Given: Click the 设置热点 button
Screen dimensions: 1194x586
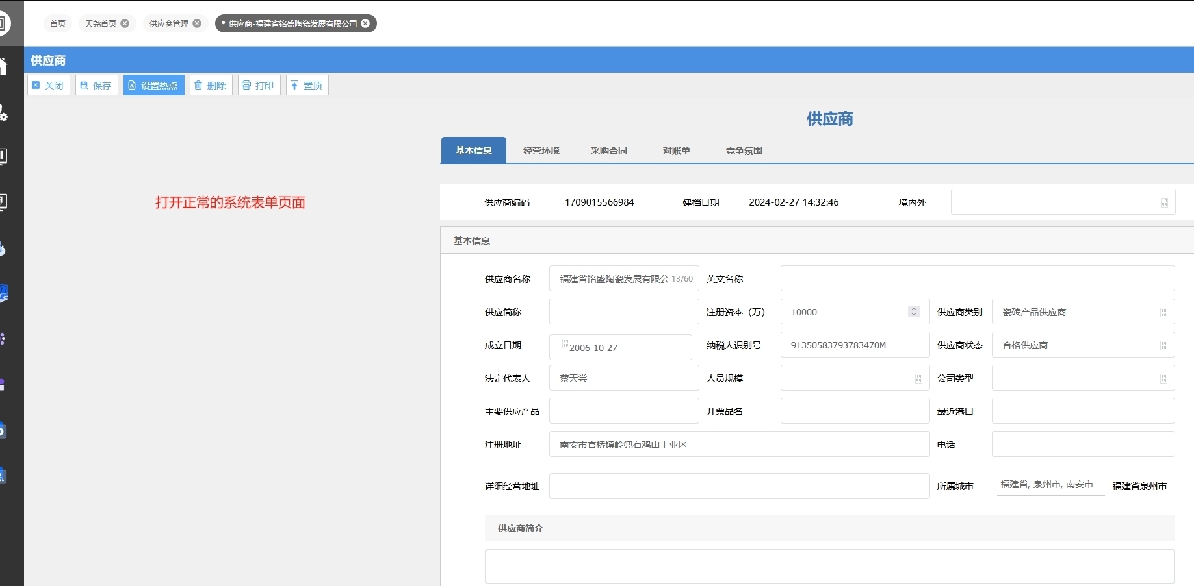Looking at the screenshot, I should [x=154, y=86].
